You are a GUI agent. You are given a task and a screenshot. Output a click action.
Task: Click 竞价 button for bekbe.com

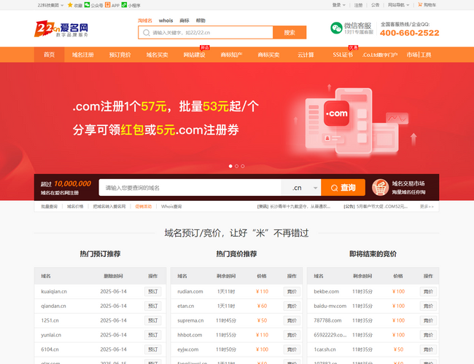coord(428,291)
